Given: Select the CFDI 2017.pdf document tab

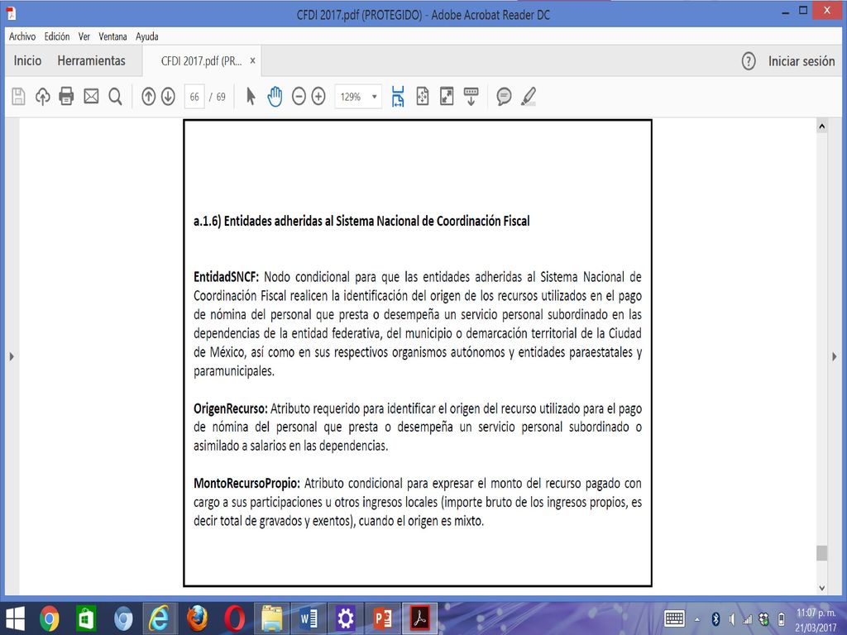Looking at the screenshot, I should [201, 61].
